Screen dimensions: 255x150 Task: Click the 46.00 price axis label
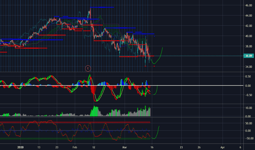click(x=249, y=5)
